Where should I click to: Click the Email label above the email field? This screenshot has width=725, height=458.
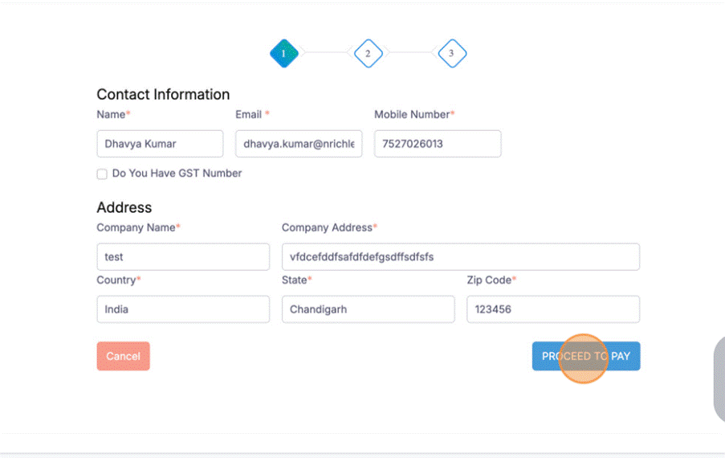coord(250,115)
